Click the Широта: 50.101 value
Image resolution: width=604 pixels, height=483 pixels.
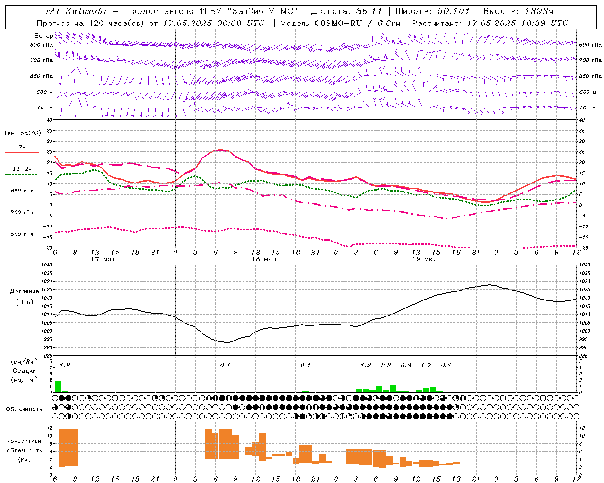tap(433, 11)
